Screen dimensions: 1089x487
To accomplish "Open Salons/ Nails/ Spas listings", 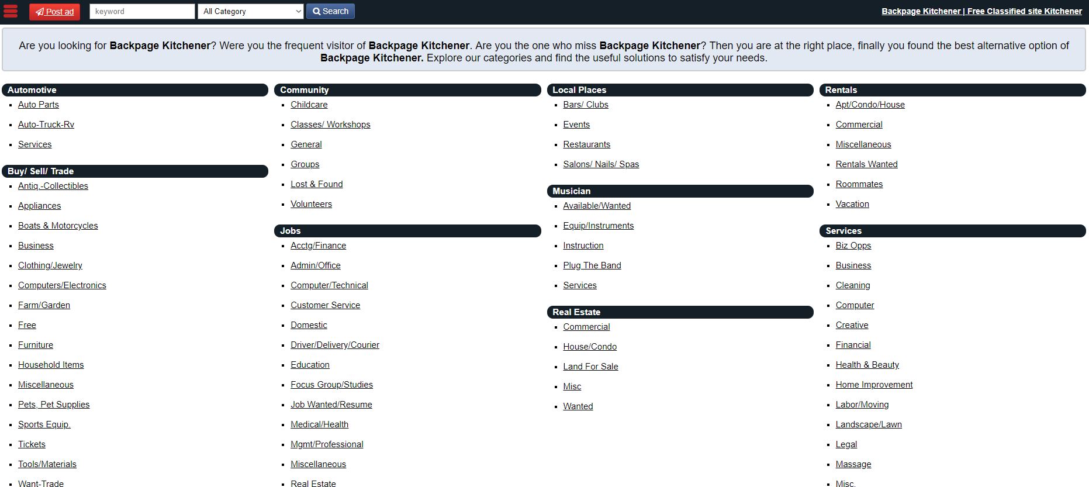I will click(600, 164).
